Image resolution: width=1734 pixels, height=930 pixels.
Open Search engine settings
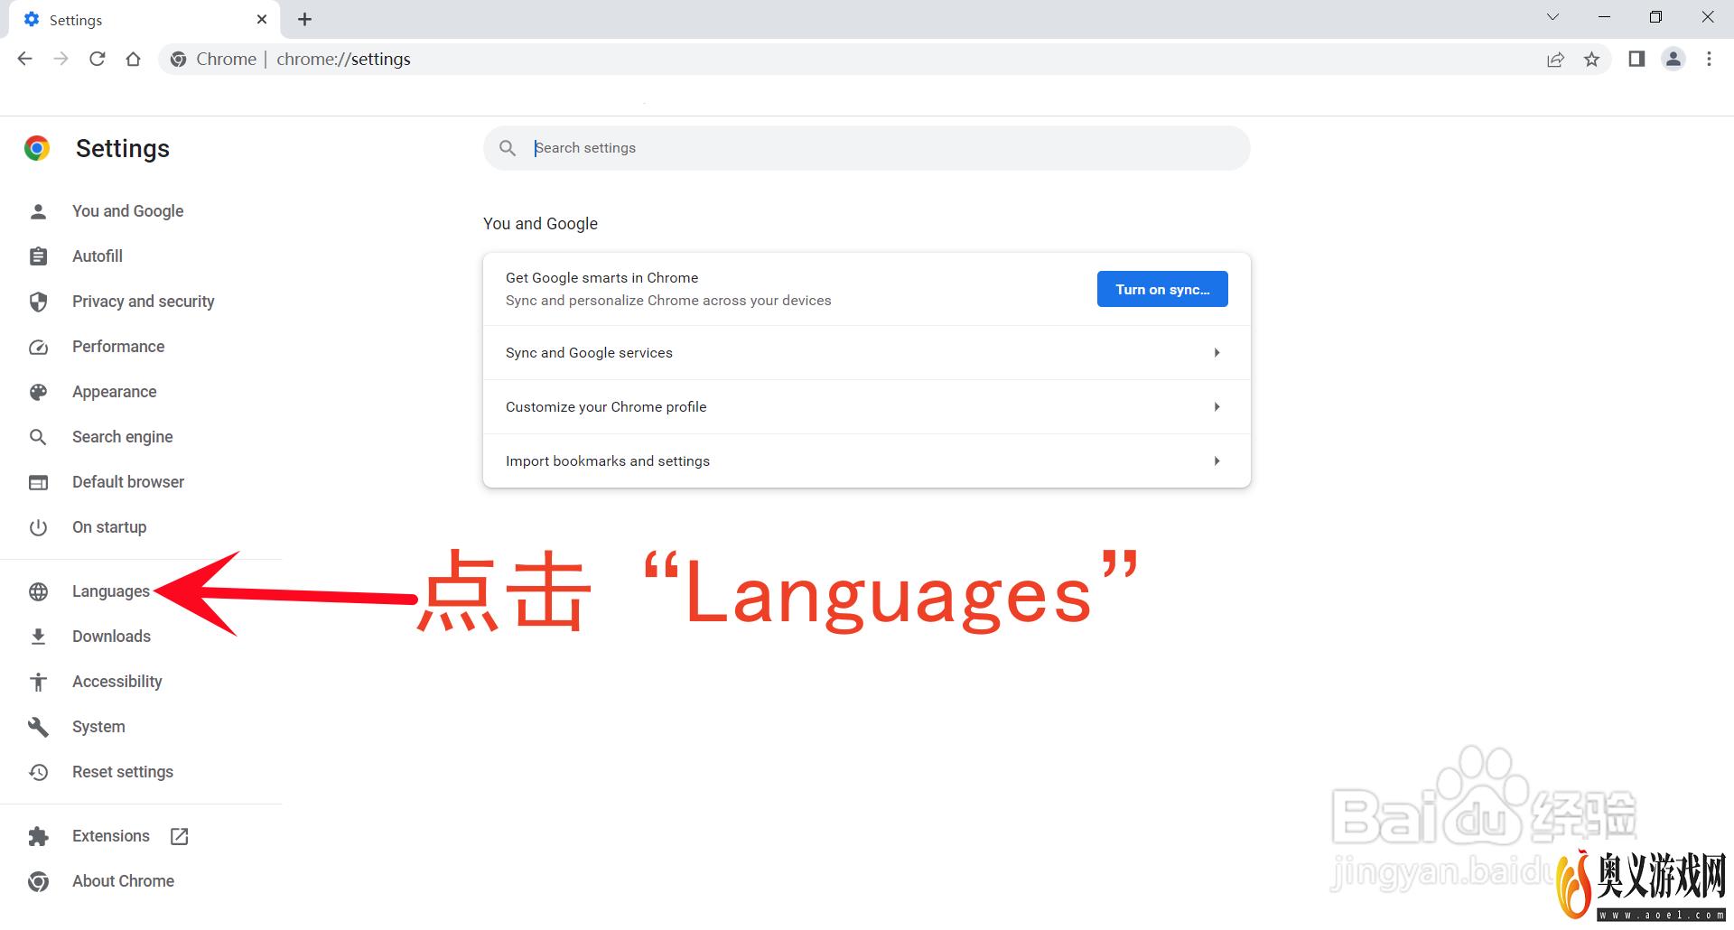[x=122, y=437]
